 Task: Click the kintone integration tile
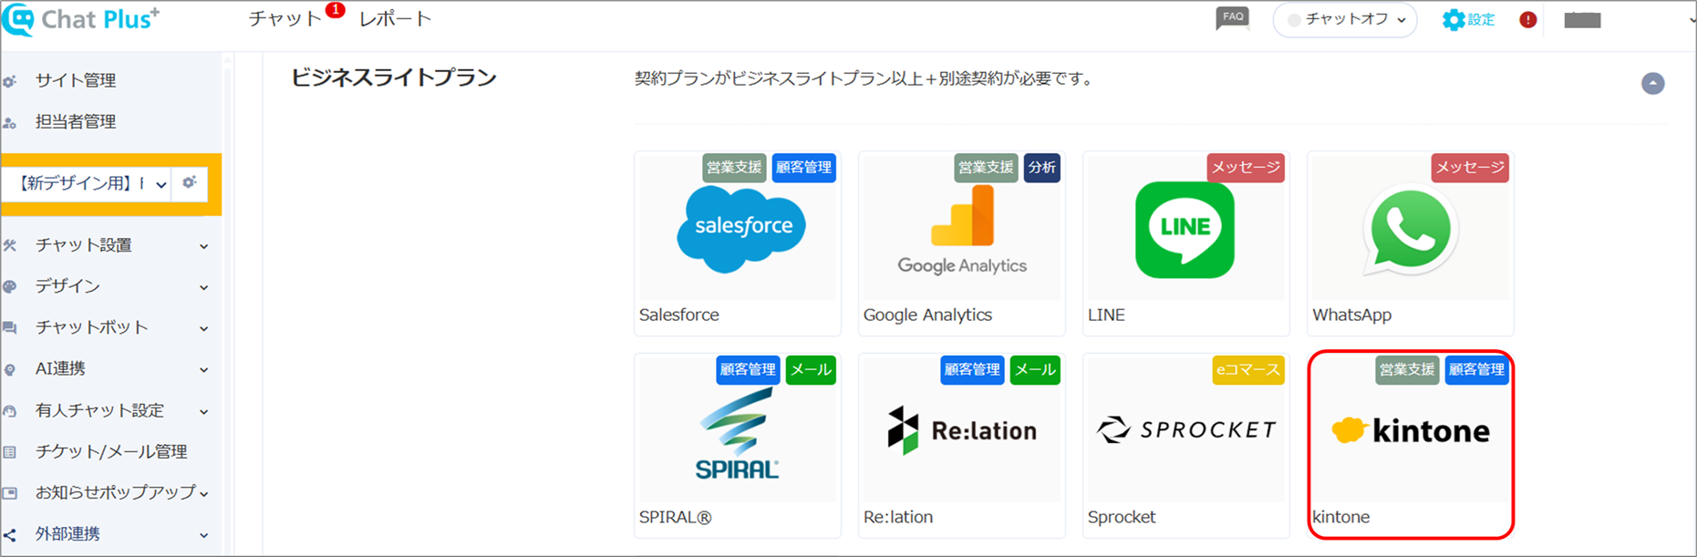pos(1410,445)
